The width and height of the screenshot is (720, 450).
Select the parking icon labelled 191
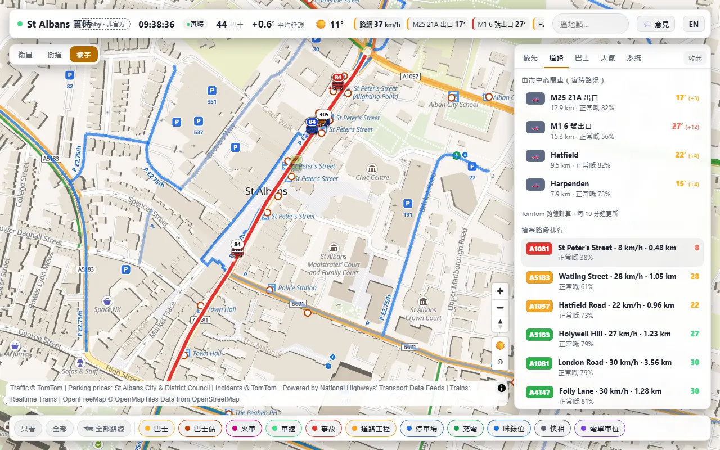pos(408,203)
